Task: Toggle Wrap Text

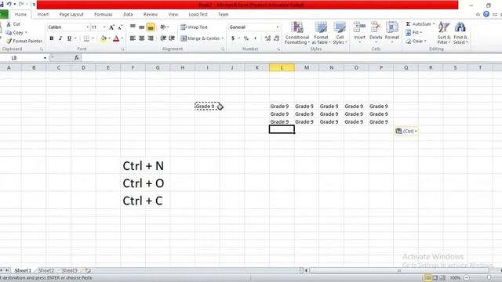Action: pyautogui.click(x=194, y=27)
